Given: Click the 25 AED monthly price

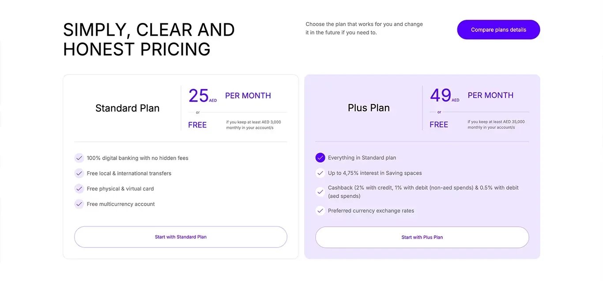Looking at the screenshot, I should click(203, 96).
